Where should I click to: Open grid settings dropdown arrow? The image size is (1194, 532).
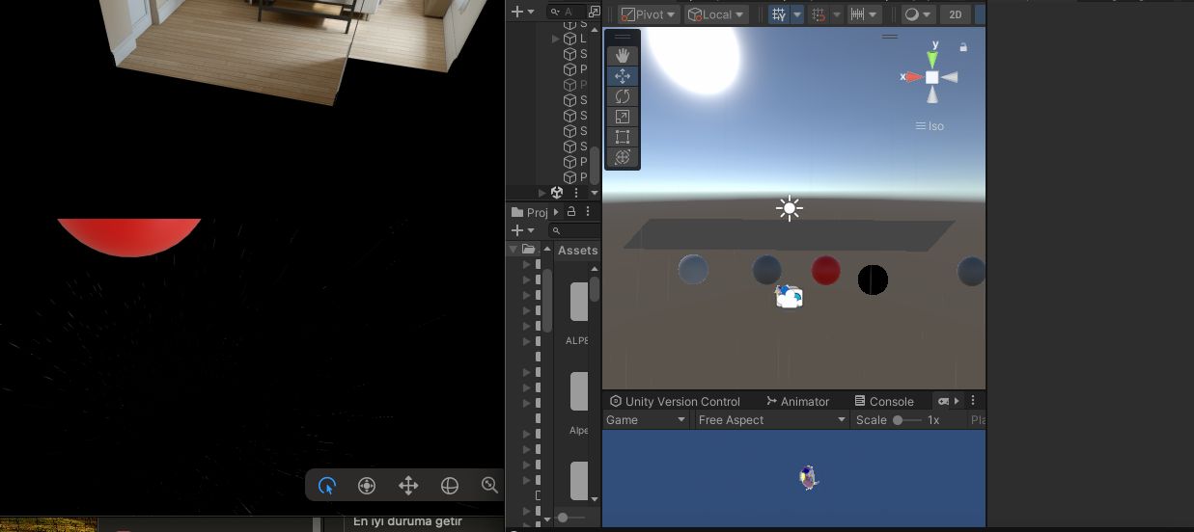[x=797, y=14]
